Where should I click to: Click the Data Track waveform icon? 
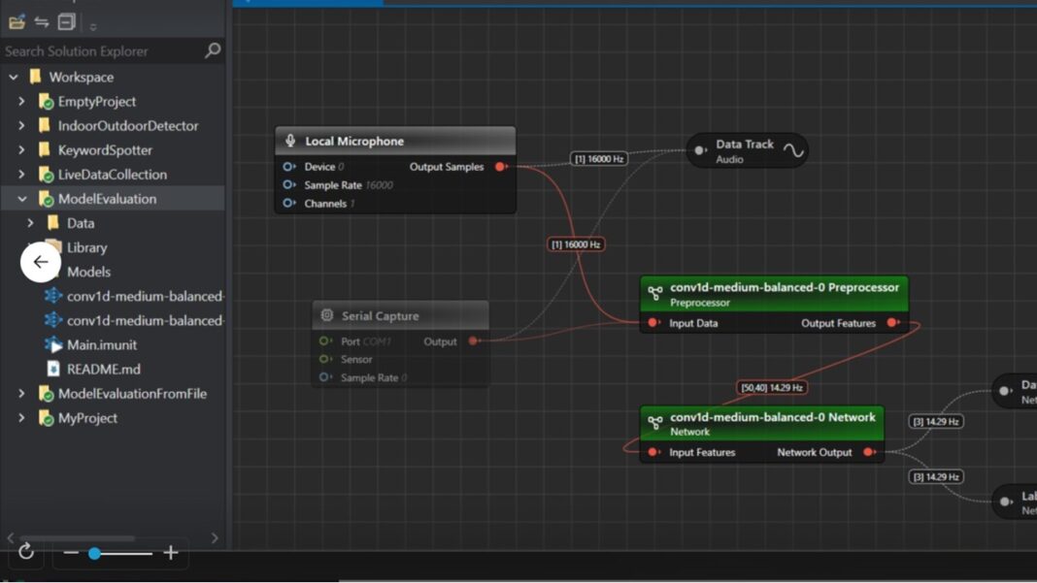793,150
